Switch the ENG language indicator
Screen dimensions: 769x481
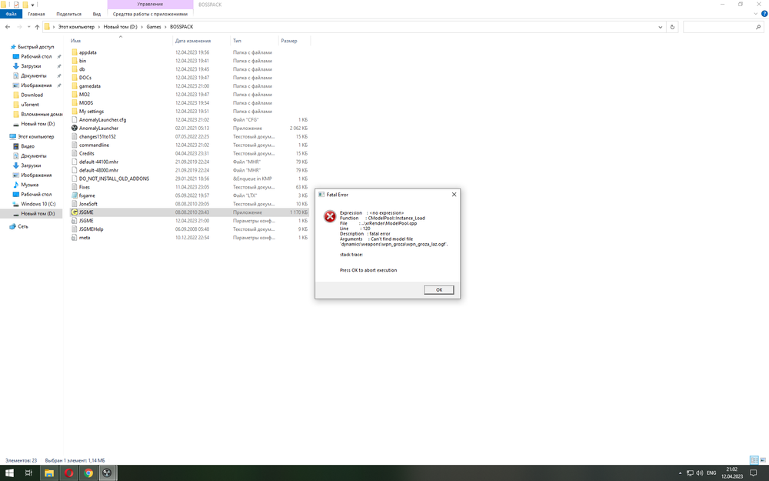coord(711,473)
